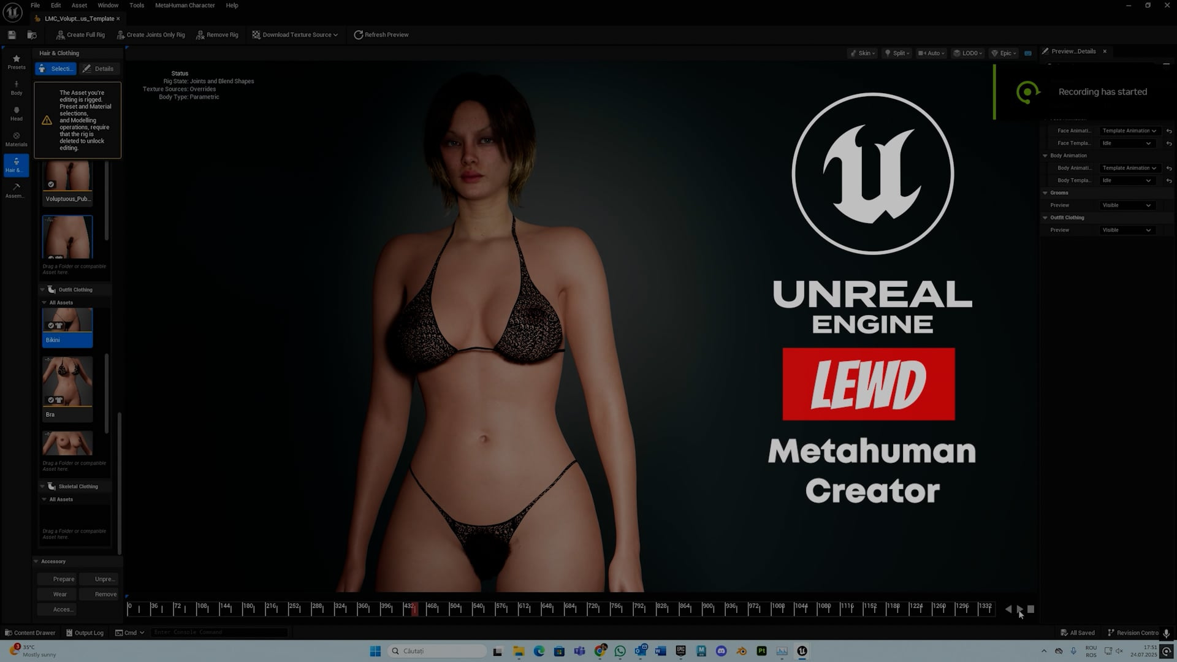Open the Body section in the sidebar
This screenshot has width=1177, height=662.
pos(17,88)
